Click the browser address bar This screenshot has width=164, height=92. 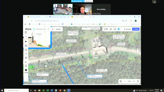coord(78,21)
